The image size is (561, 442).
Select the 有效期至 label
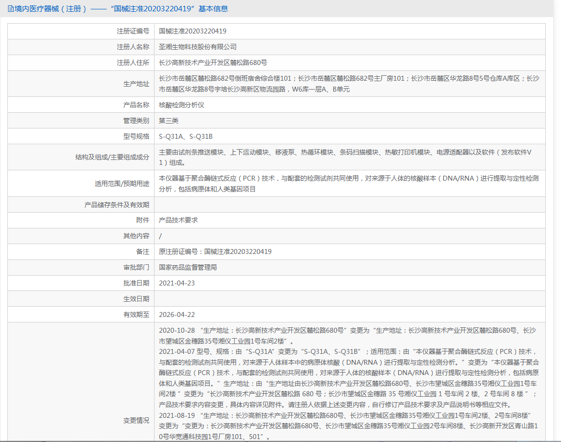136,315
